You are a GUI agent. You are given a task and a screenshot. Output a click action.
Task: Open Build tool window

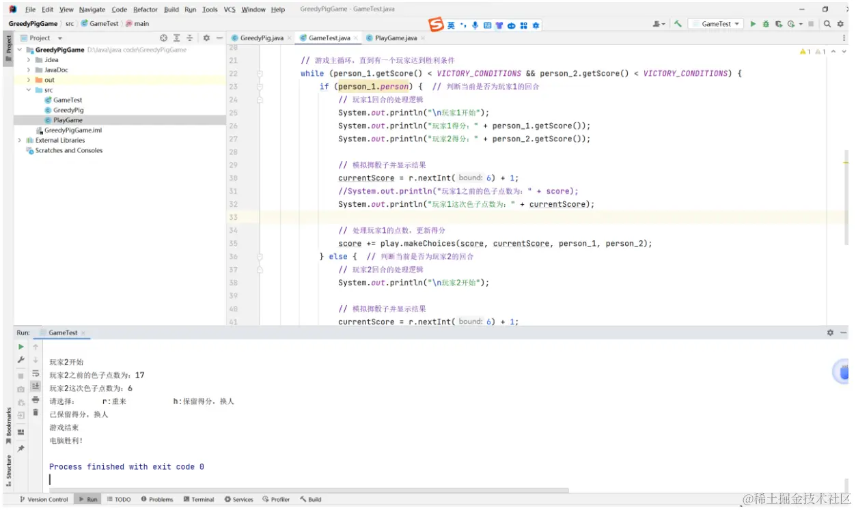click(x=310, y=499)
